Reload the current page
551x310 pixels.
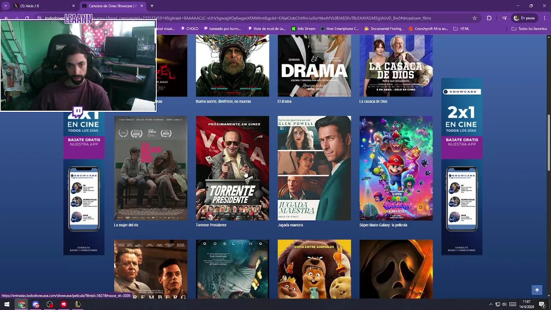(27, 18)
